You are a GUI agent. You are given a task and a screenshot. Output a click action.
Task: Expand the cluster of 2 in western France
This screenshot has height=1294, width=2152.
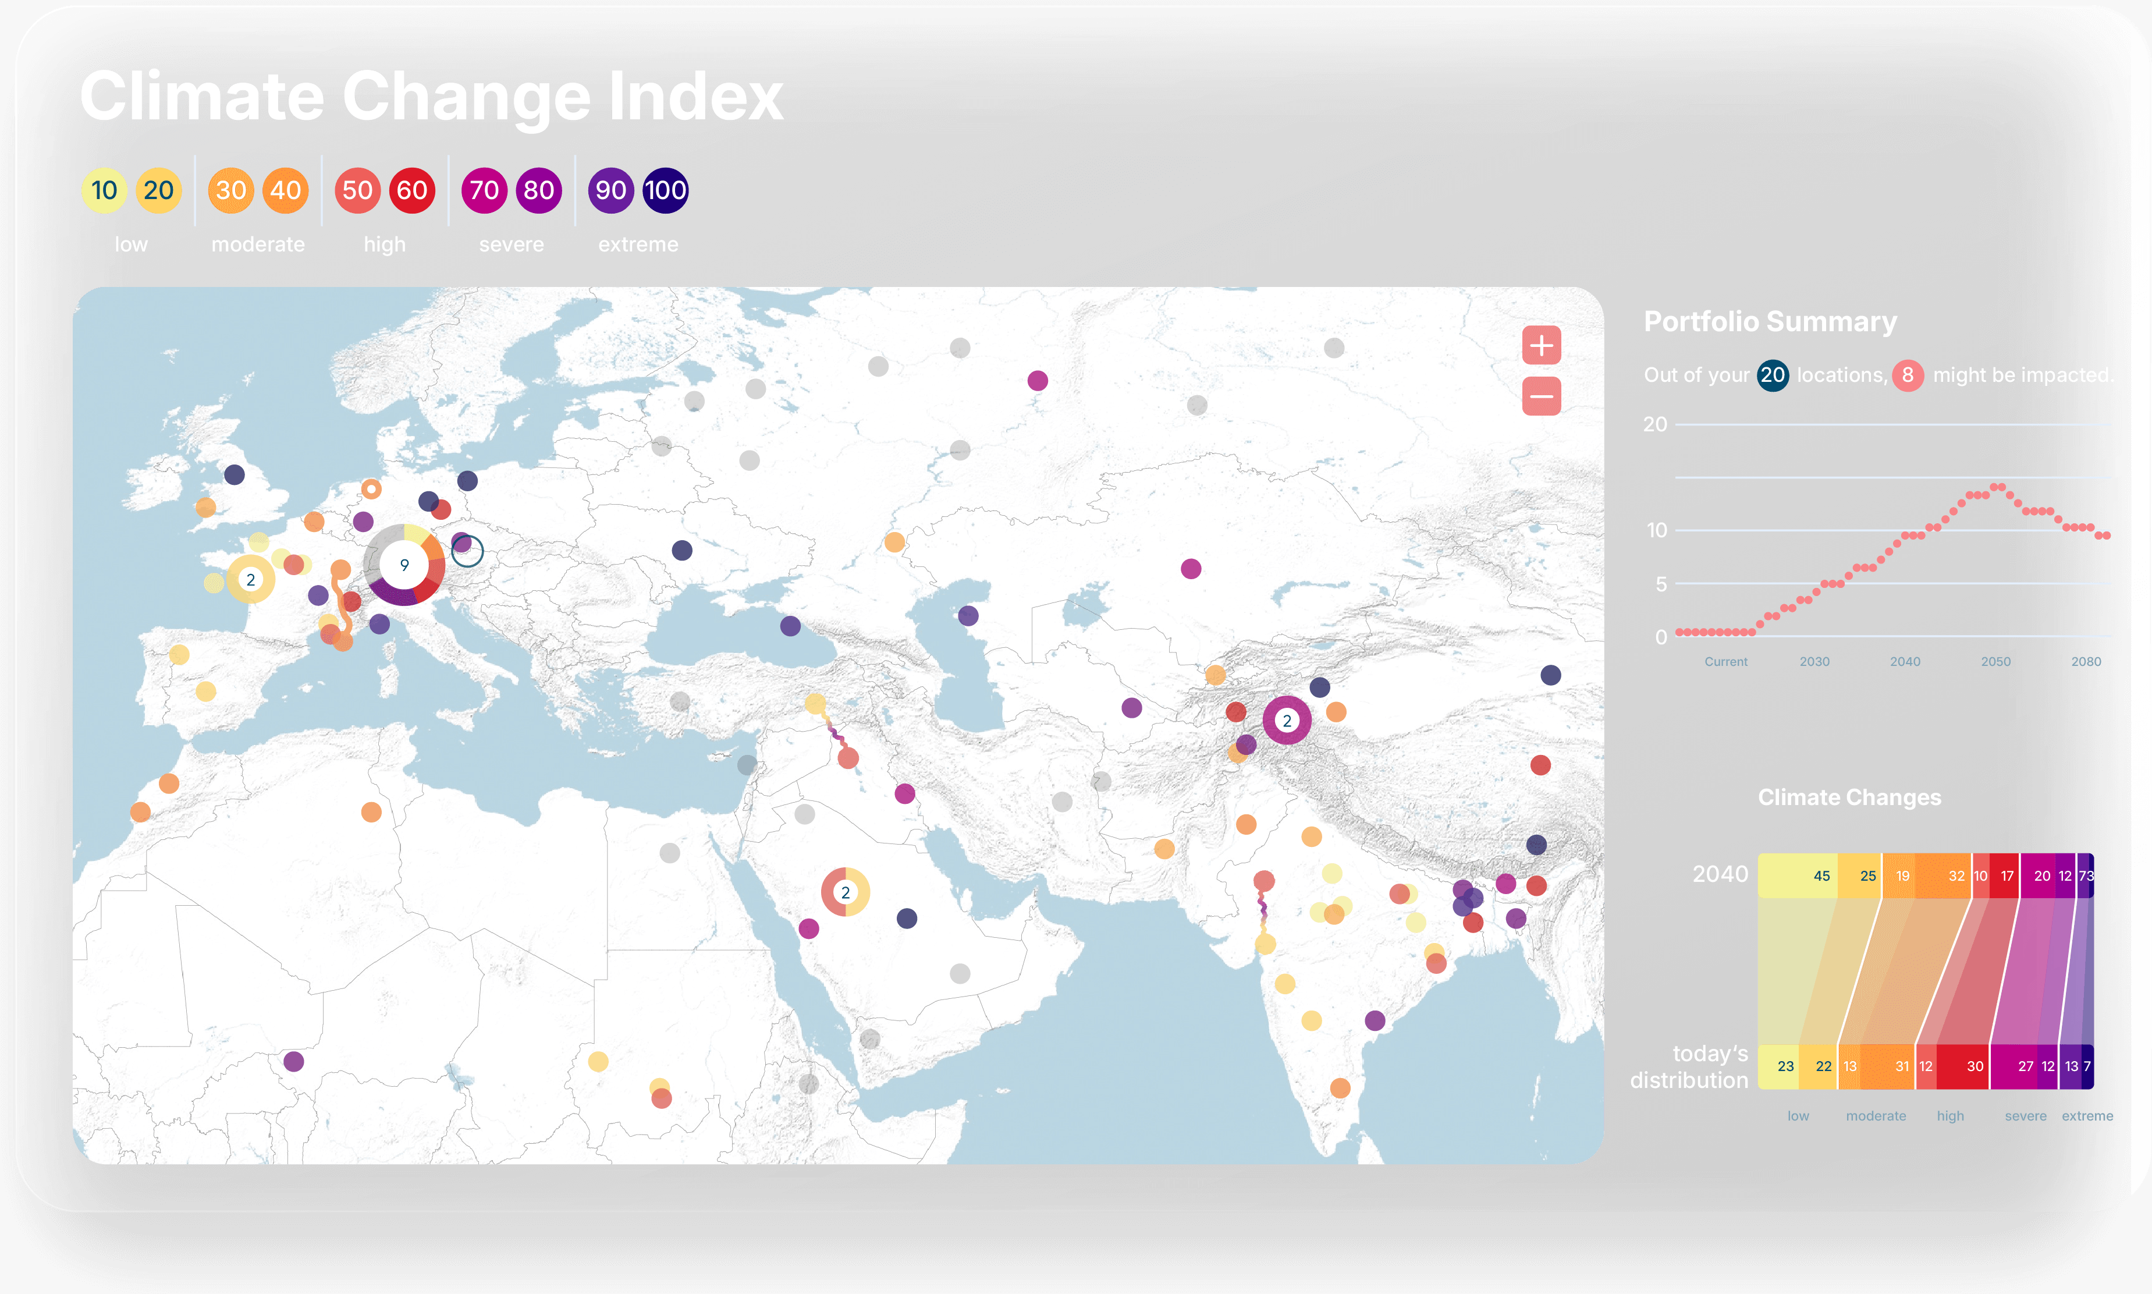[252, 579]
